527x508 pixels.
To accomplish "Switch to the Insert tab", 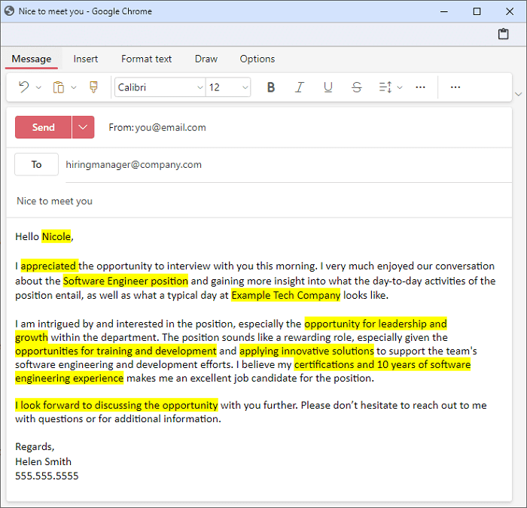I will pos(86,59).
